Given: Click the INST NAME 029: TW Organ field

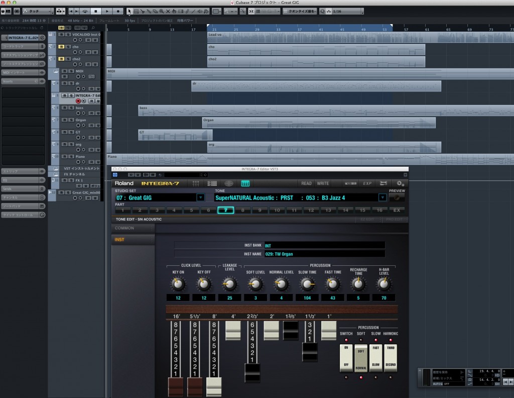Looking at the screenshot, I should 325,254.
